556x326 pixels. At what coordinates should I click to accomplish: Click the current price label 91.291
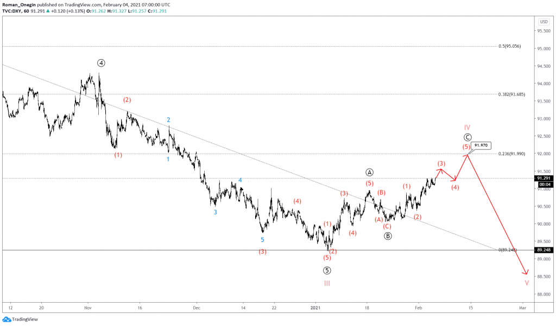543,177
